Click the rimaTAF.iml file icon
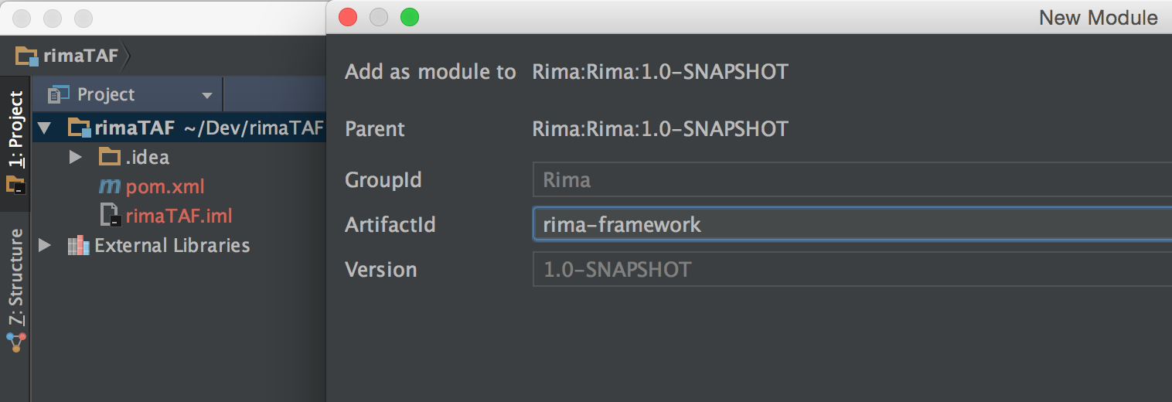 tap(110, 216)
